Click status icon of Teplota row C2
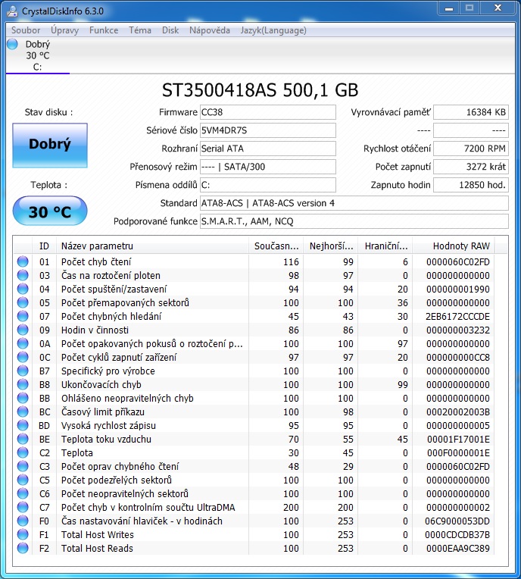 tap(23, 452)
